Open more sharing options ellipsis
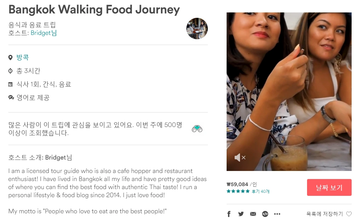Screen dimensions: 358x219 (277, 214)
